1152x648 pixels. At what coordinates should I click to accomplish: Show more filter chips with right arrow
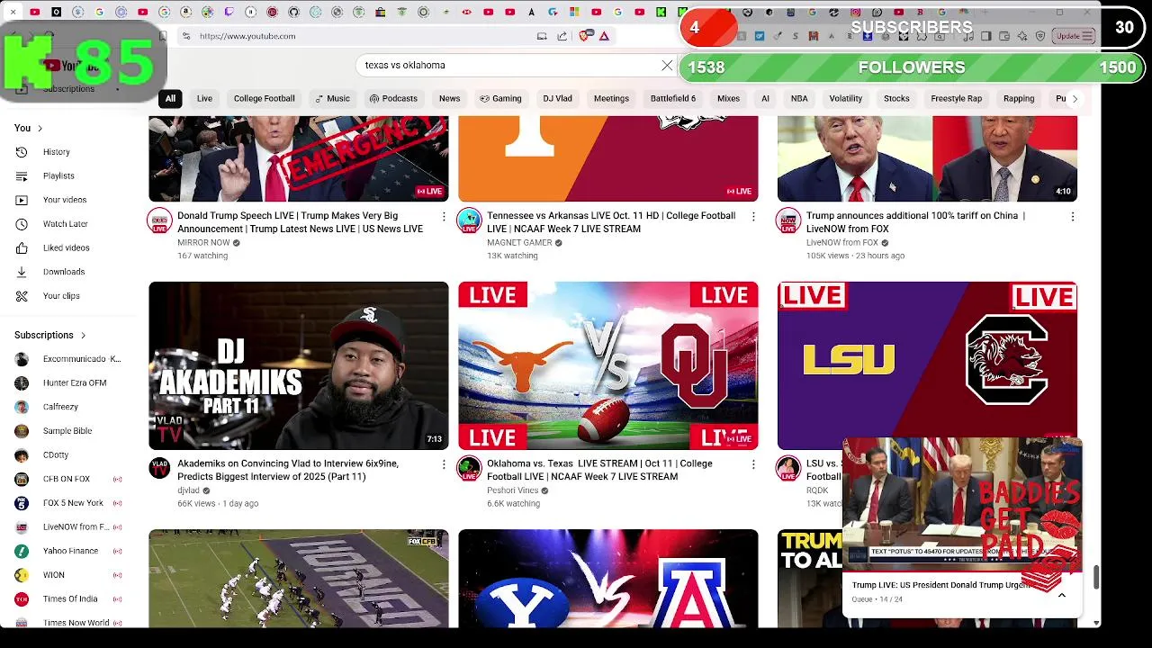(1074, 99)
